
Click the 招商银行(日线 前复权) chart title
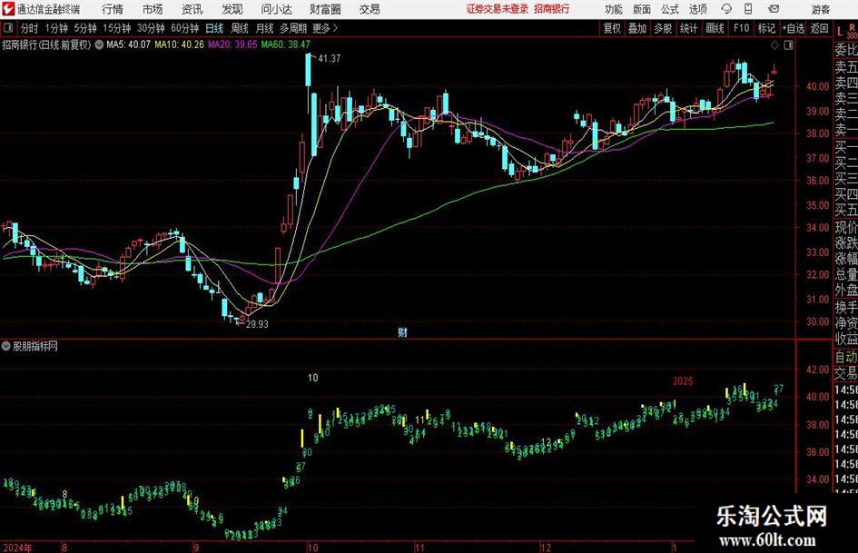click(x=46, y=44)
